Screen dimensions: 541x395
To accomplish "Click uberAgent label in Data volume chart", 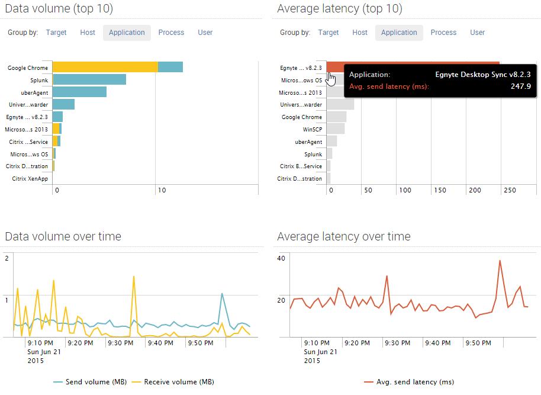I will coord(34,93).
